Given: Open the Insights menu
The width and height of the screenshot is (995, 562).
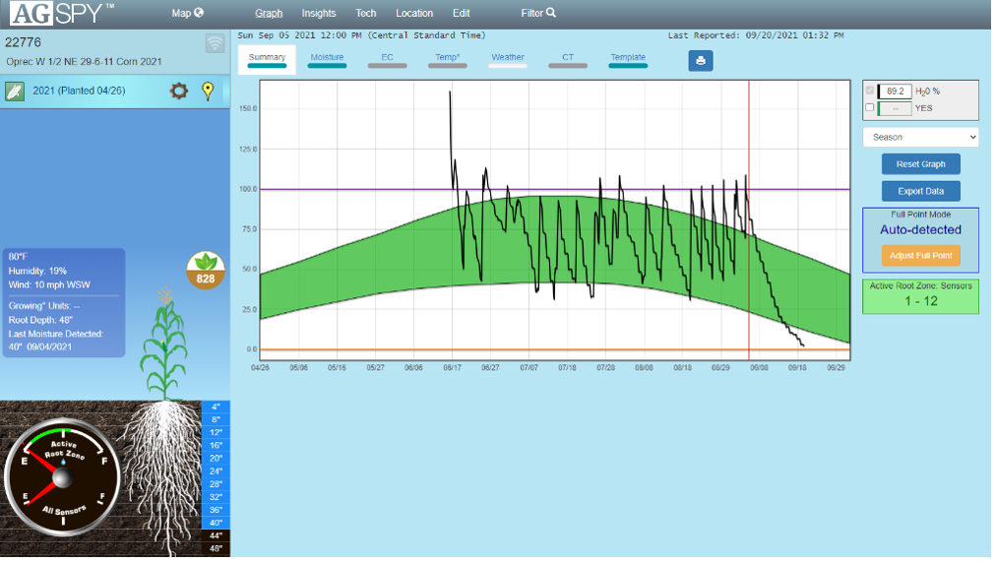Looking at the screenshot, I should (x=319, y=14).
